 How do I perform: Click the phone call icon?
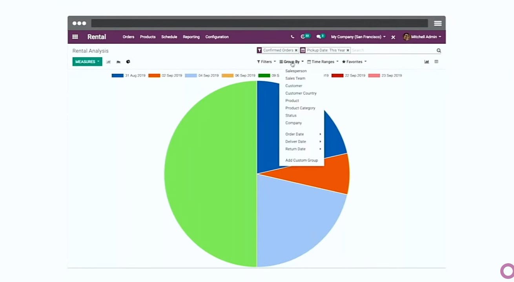[292, 37]
